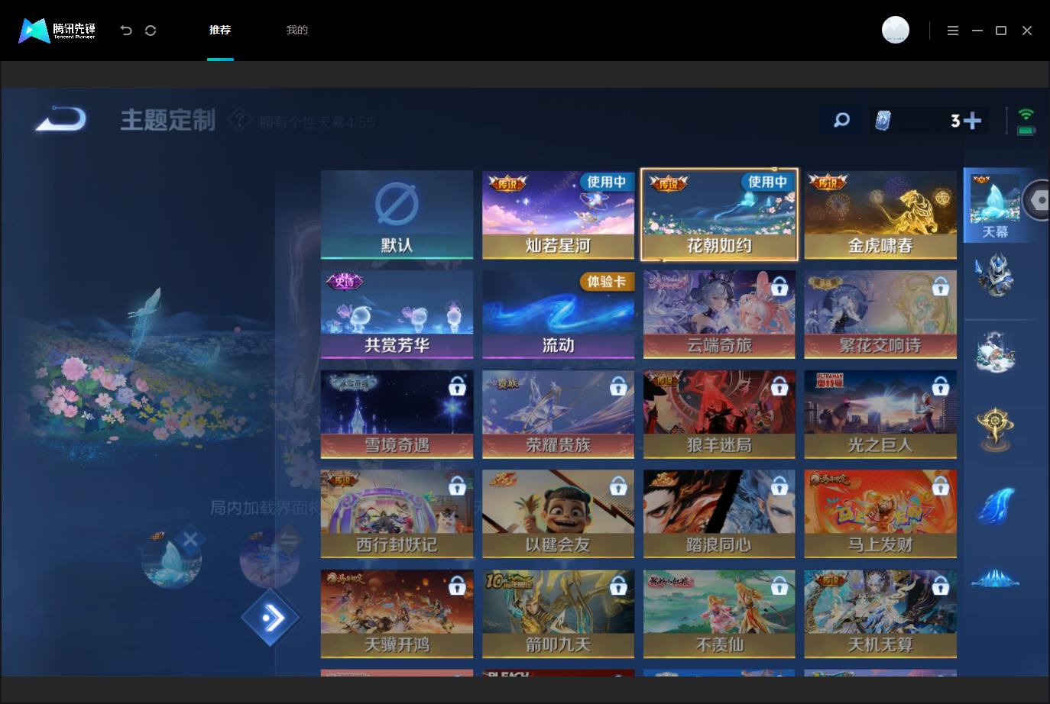
Task: Select the snowy house sidebar category
Action: pos(995,353)
